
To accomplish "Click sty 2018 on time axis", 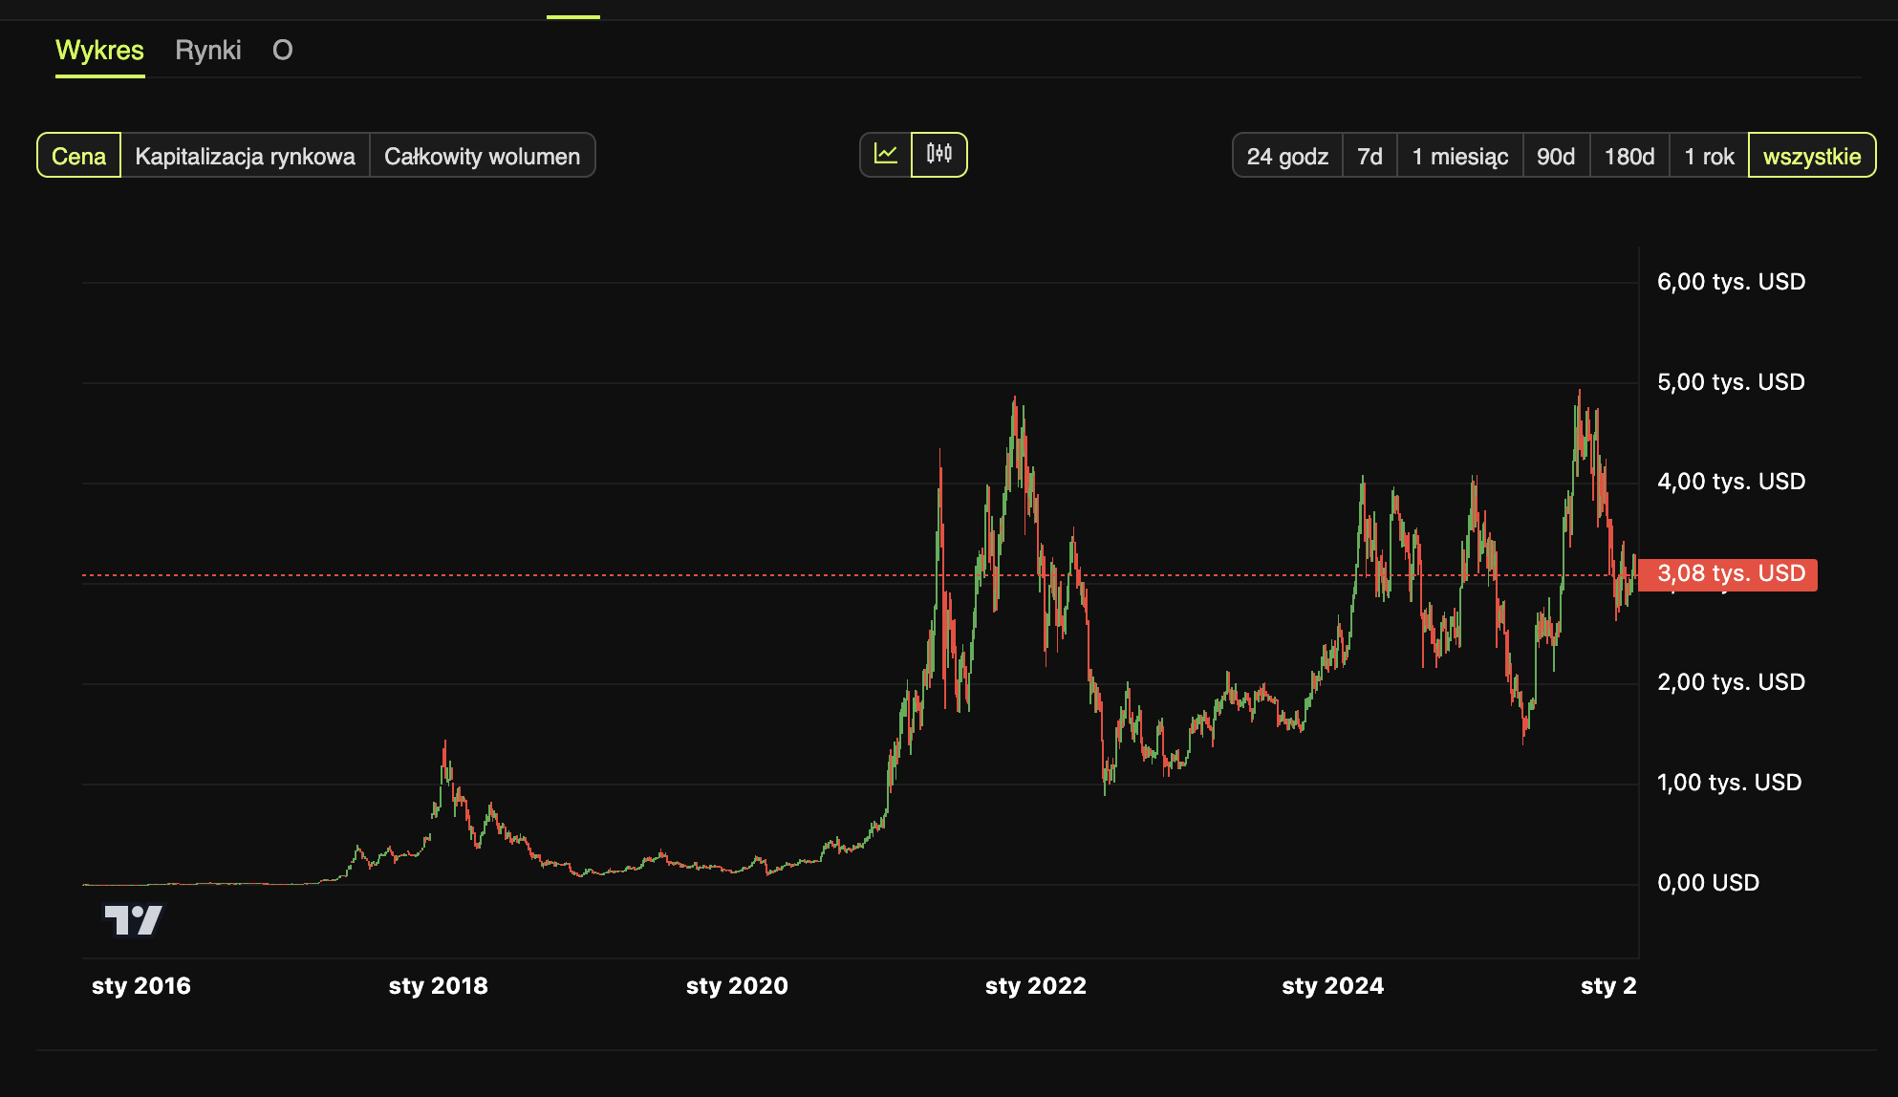I will click(x=438, y=986).
